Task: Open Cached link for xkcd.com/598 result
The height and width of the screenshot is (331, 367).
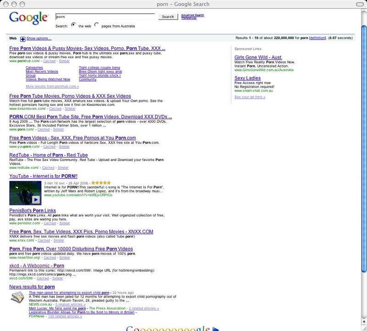Action: click(x=43, y=278)
